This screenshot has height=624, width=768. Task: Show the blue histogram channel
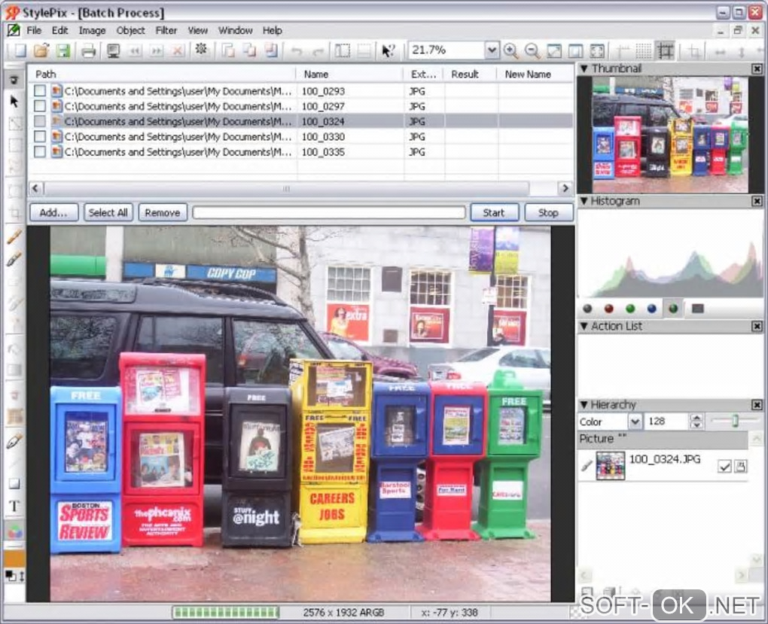pyautogui.click(x=651, y=309)
